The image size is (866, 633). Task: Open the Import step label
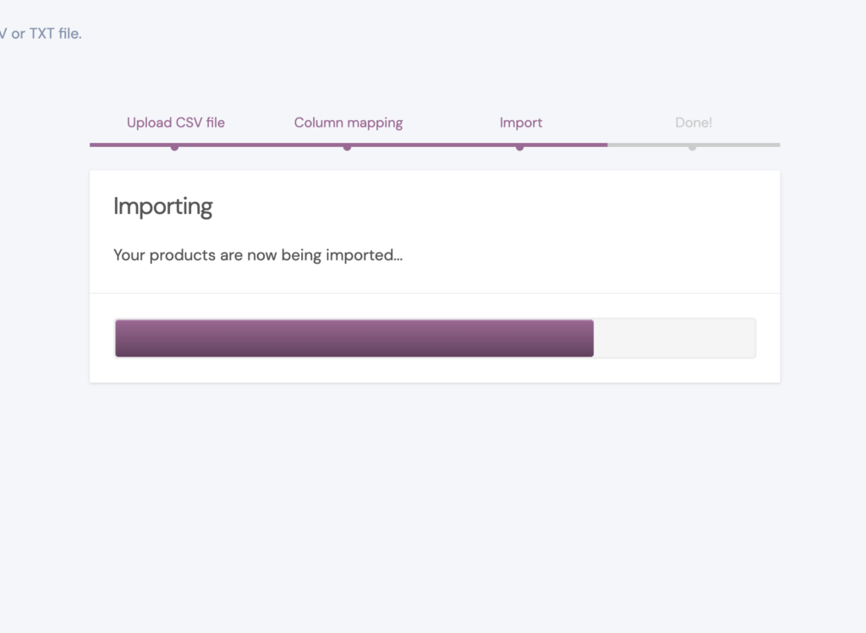coord(521,123)
